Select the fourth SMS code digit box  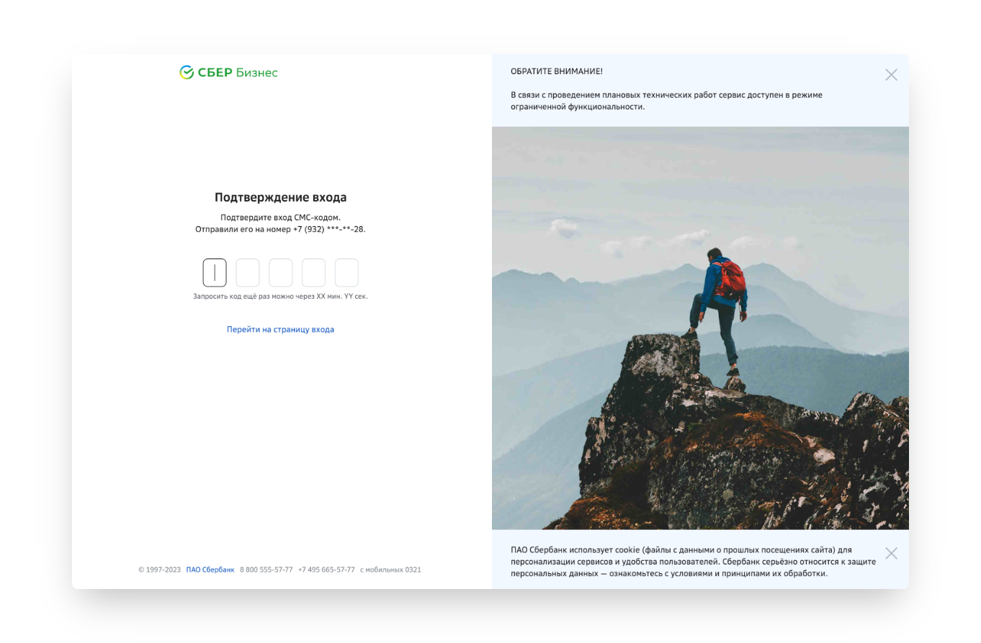(x=313, y=273)
